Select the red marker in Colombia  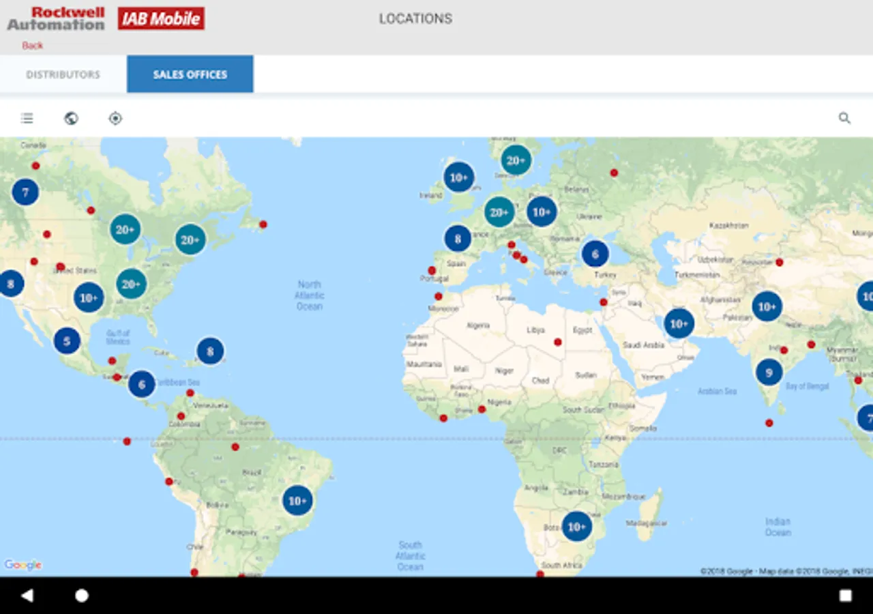[181, 416]
